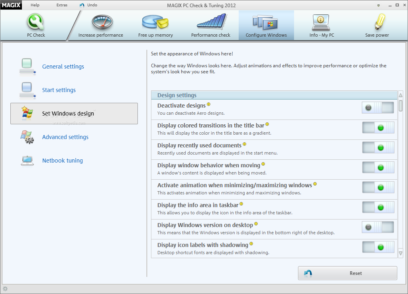Open General settings link
The image size is (408, 294).
pos(63,67)
